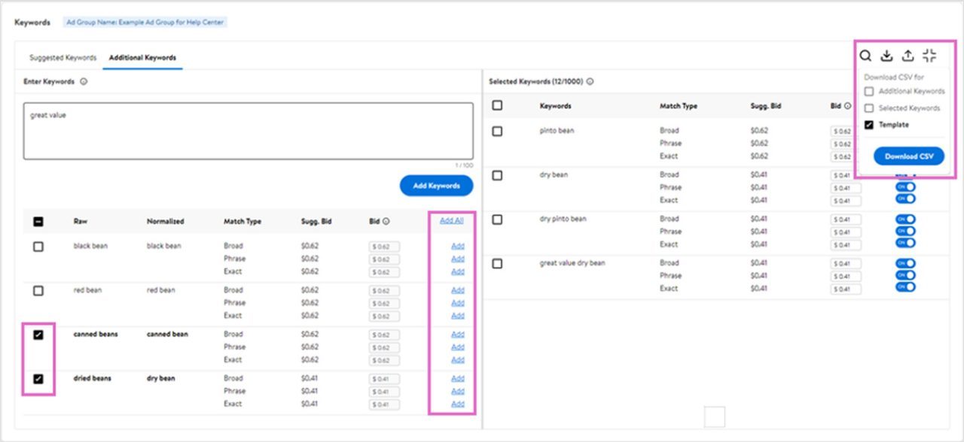Image resolution: width=964 pixels, height=442 pixels.
Task: Select the upload icon in the toolbar
Action: [908, 55]
